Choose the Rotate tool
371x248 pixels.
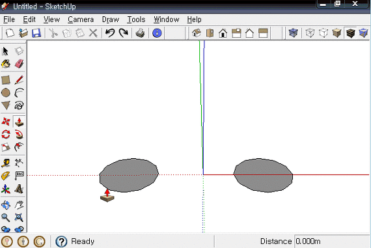point(5,134)
